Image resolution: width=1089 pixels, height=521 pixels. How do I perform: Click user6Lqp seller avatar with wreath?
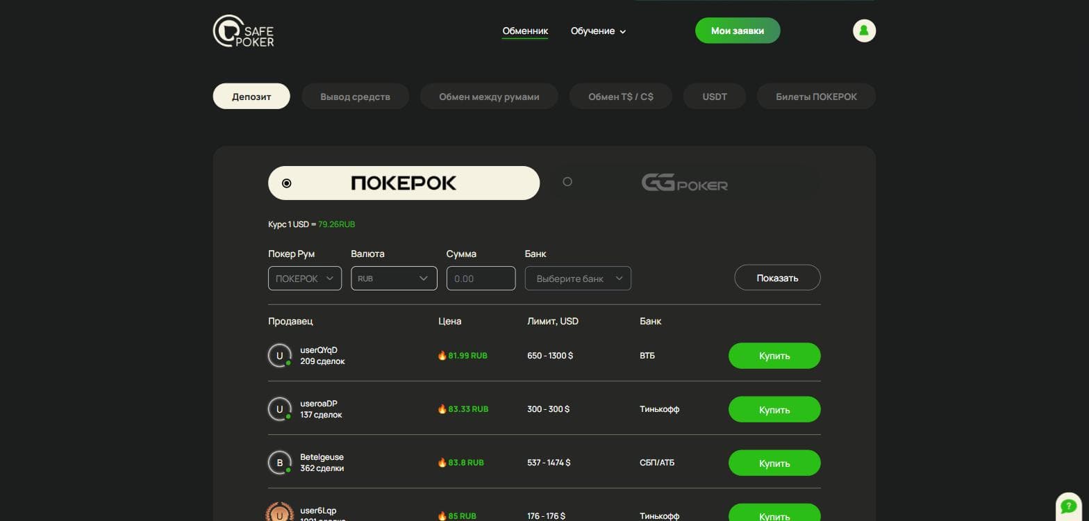click(280, 513)
